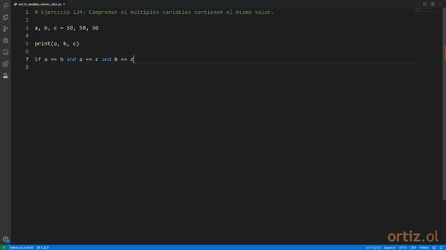The width and height of the screenshot is (446, 250).
Task: Click the Ln 7 cursor position indicator
Action: coord(373,247)
